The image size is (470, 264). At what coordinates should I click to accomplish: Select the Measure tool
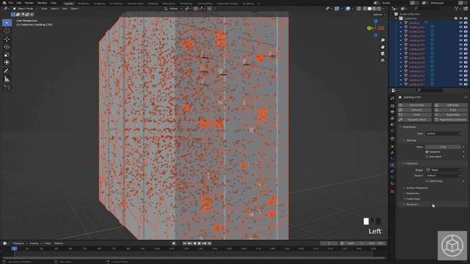click(x=7, y=79)
